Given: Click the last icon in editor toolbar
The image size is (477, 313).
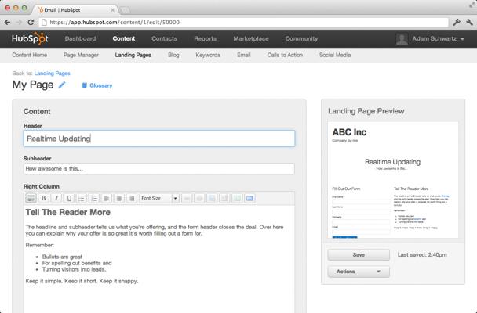Looking at the screenshot, I should [249, 199].
